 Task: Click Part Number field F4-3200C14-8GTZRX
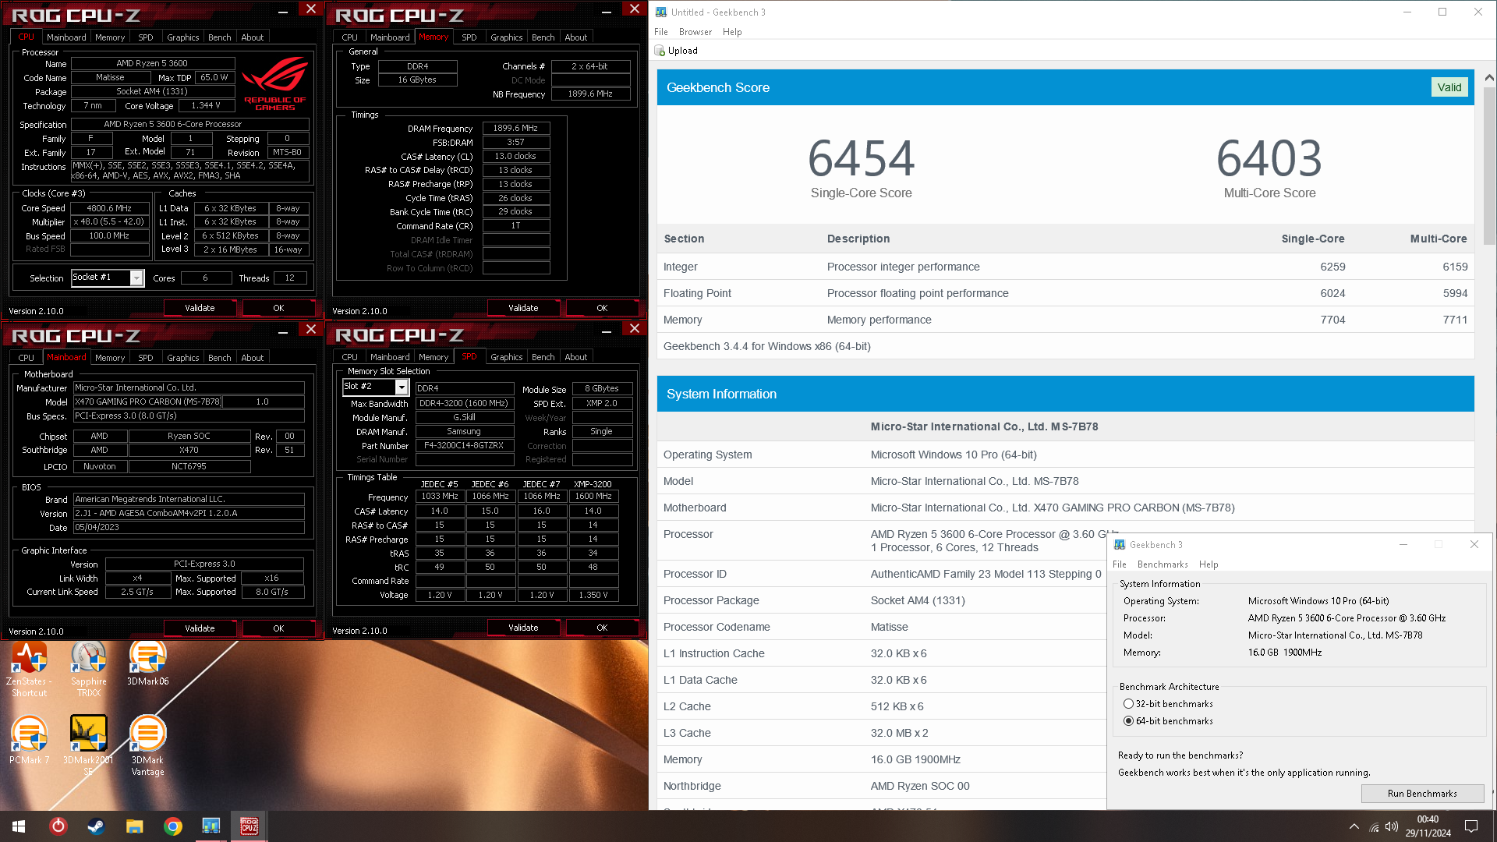pyautogui.click(x=464, y=446)
